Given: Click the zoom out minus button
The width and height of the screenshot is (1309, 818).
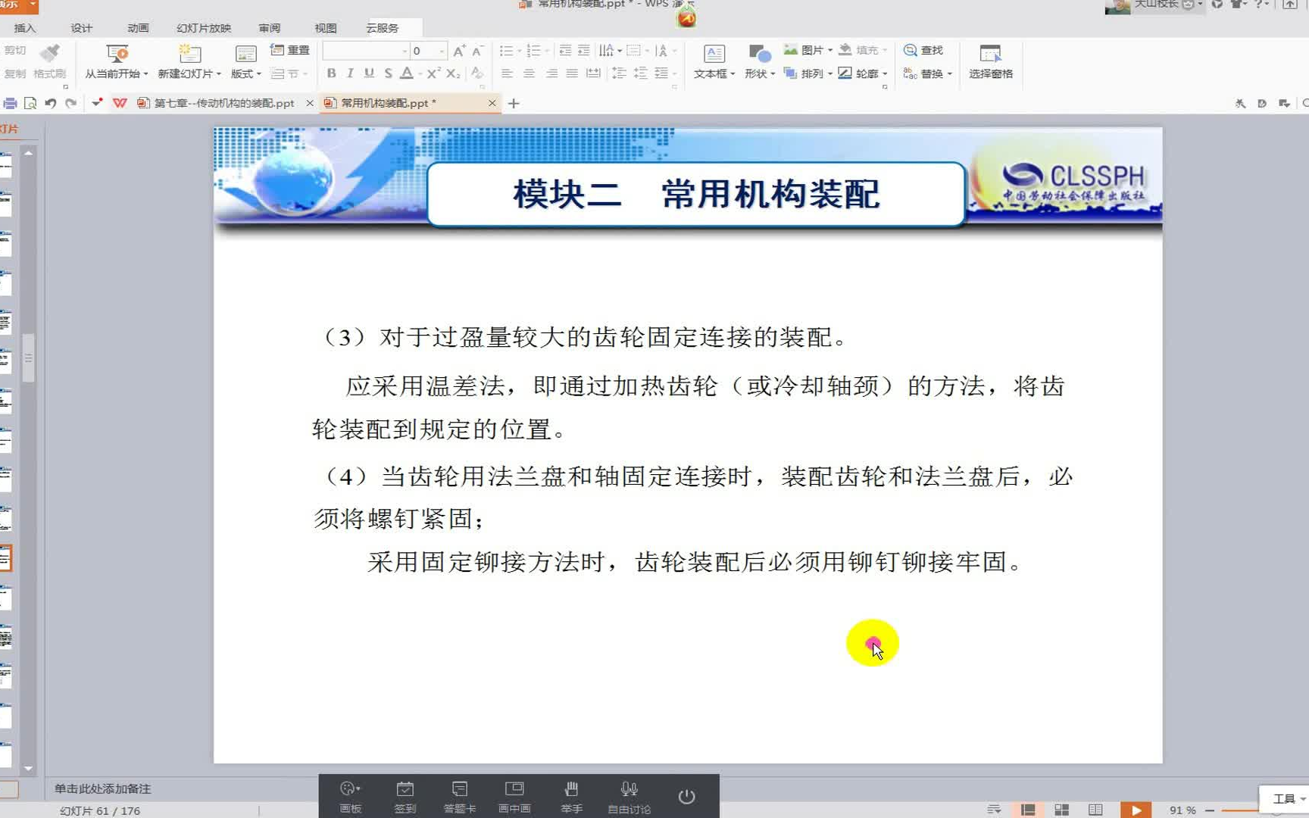Looking at the screenshot, I should pos(1210,810).
